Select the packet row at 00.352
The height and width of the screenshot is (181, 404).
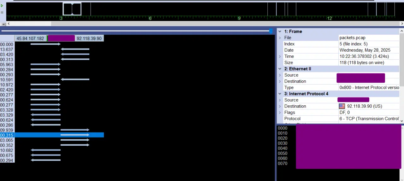(x=52, y=145)
